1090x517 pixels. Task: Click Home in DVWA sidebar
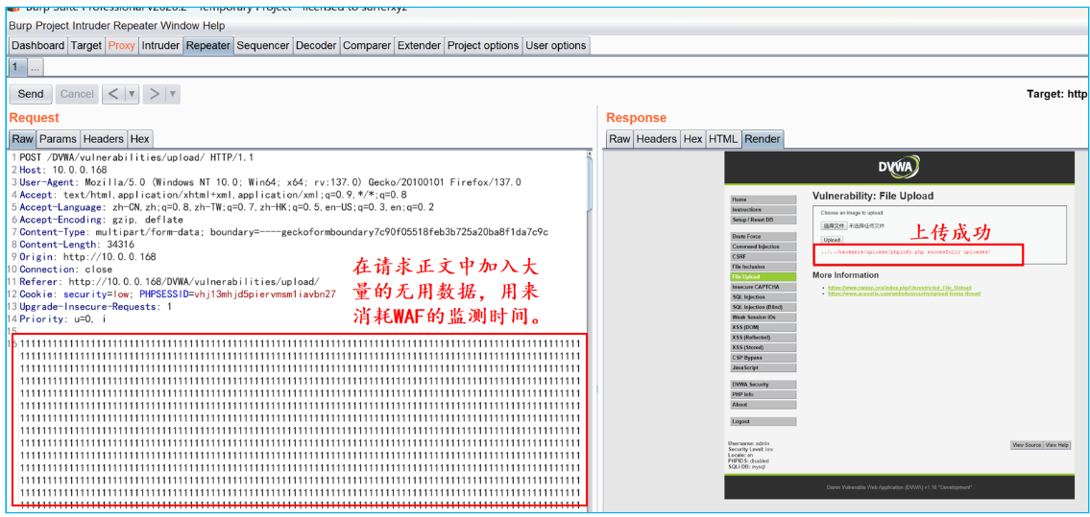(x=763, y=200)
